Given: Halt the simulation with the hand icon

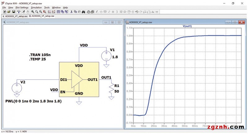Looking at the screenshot, I should pyautogui.click(x=28, y=12).
